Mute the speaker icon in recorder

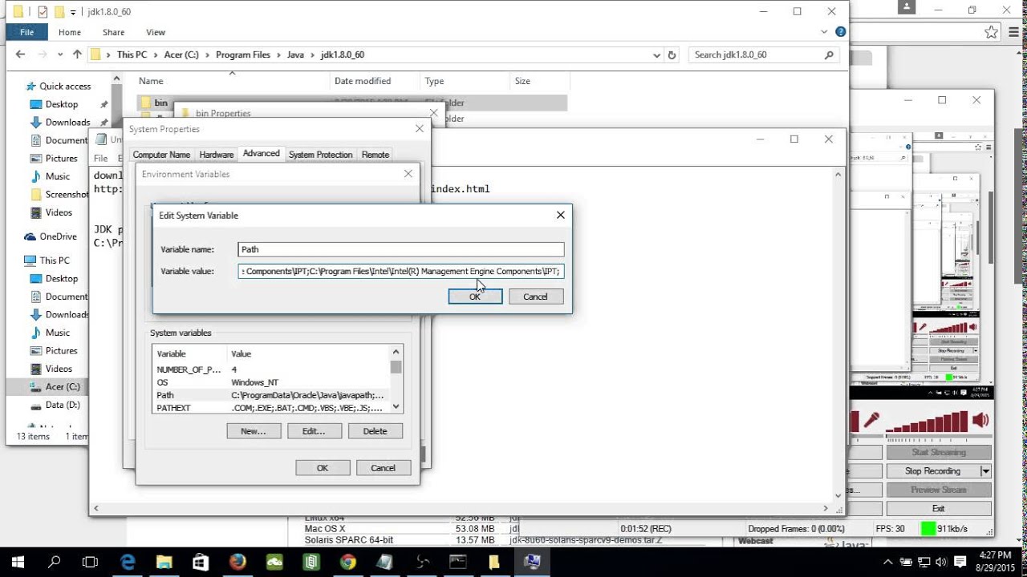[x=980, y=420]
